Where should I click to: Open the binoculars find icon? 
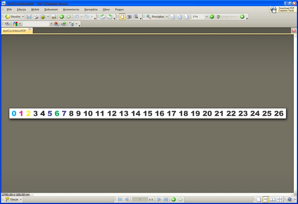tap(7, 24)
